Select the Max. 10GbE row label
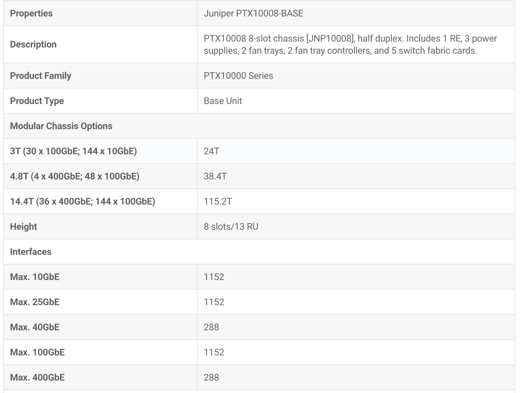 (x=34, y=277)
